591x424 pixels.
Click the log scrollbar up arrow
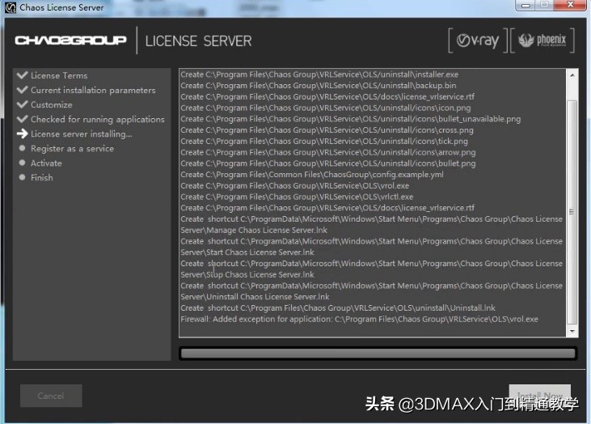572,75
